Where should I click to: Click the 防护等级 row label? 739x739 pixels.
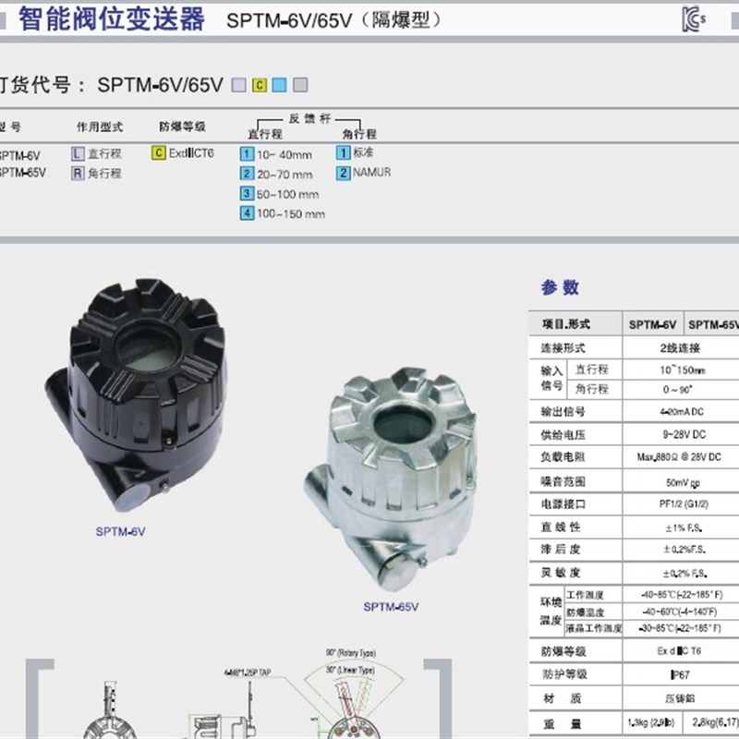coord(563,674)
